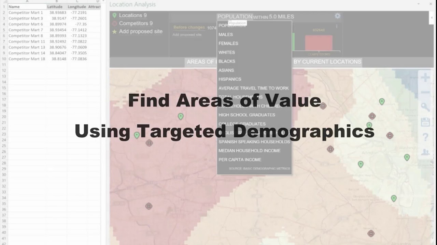Screen dimensions: 437x245
Task: Choose FEMALES from the metric list
Action: point(228,43)
